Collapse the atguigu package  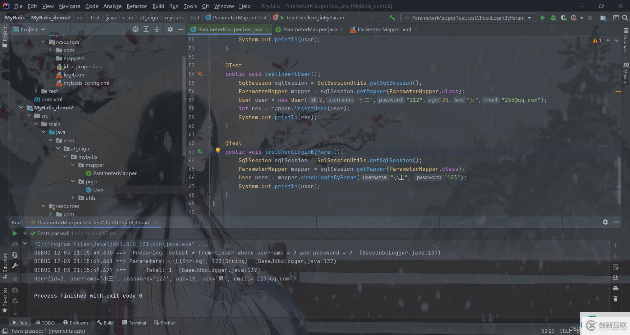coord(58,148)
